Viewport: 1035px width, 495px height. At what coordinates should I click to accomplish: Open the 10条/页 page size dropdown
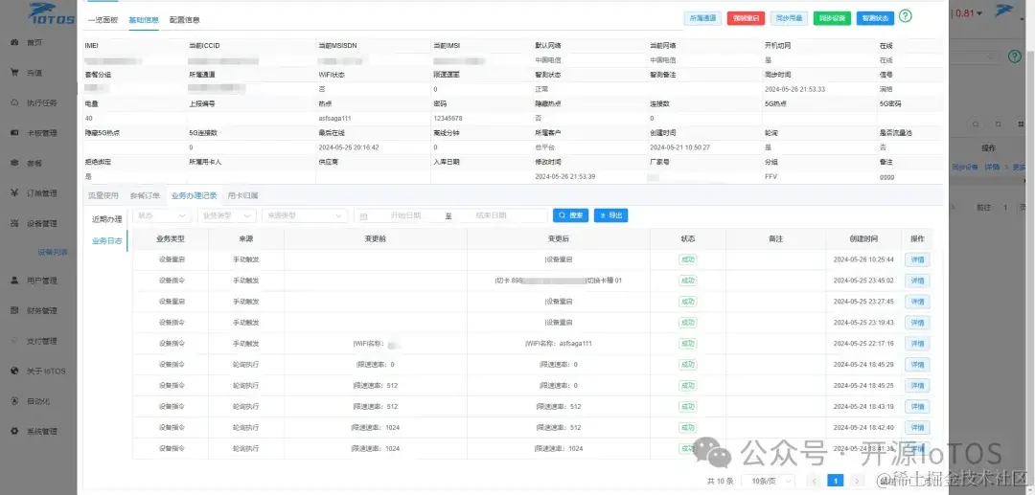(x=768, y=482)
